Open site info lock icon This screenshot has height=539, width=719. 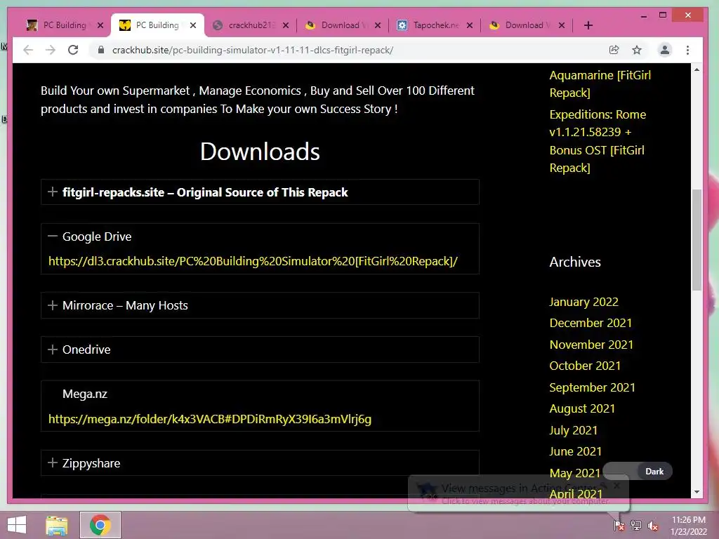point(101,50)
